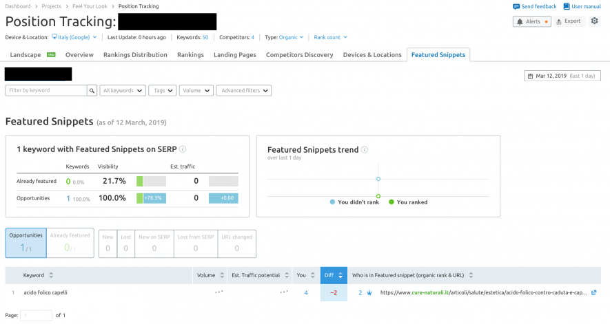This screenshot has width=610, height=324.
Task: Focus the Page number field
Action: click(x=36, y=315)
